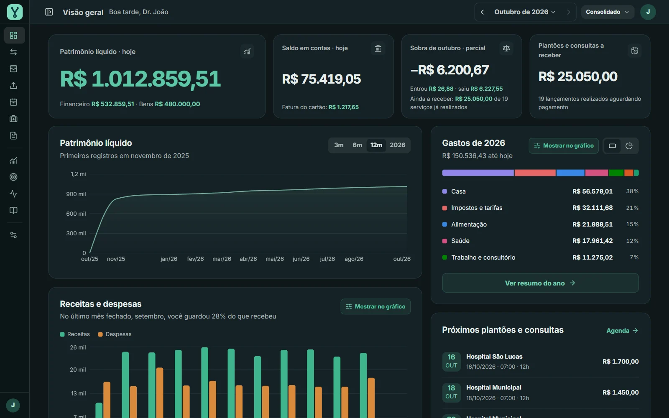
Task: Click the Trabalho e consultório spending row
Action: [540, 257]
